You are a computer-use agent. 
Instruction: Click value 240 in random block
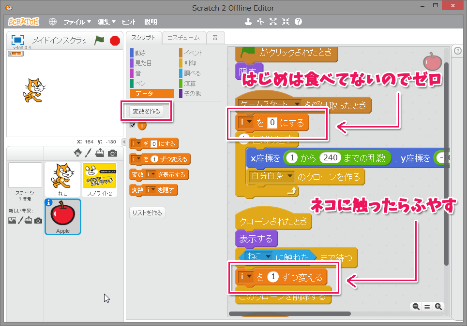tap(331, 158)
